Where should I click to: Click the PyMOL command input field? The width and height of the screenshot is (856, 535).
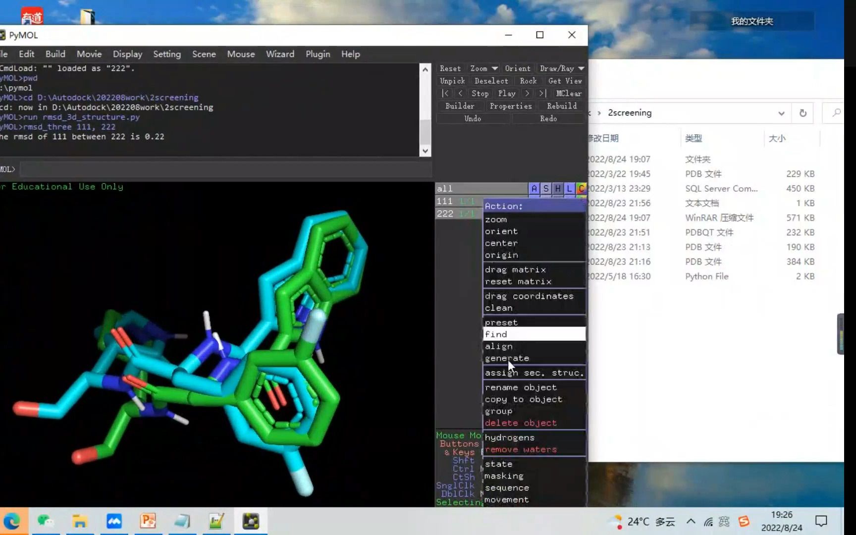click(225, 169)
